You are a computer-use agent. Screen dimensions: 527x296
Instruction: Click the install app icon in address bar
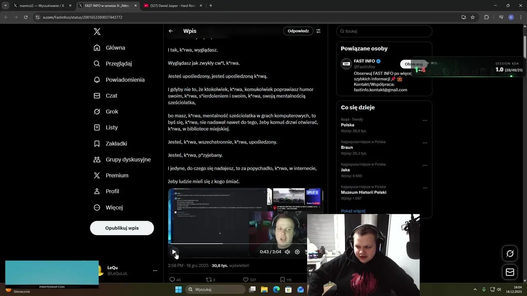[x=464, y=17]
